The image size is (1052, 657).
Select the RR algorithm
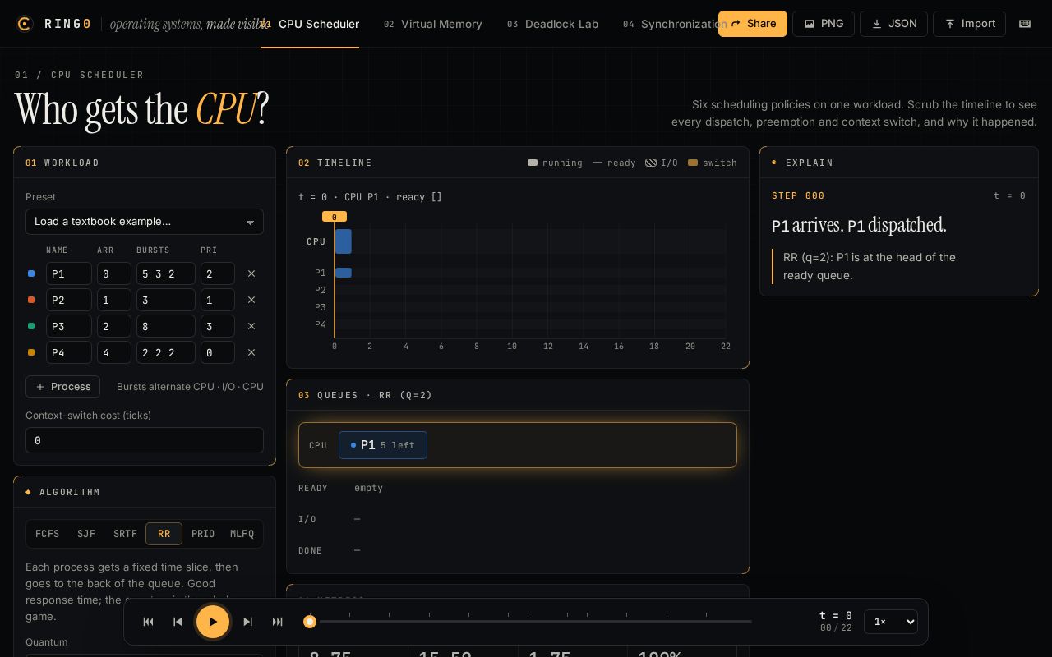click(x=164, y=534)
